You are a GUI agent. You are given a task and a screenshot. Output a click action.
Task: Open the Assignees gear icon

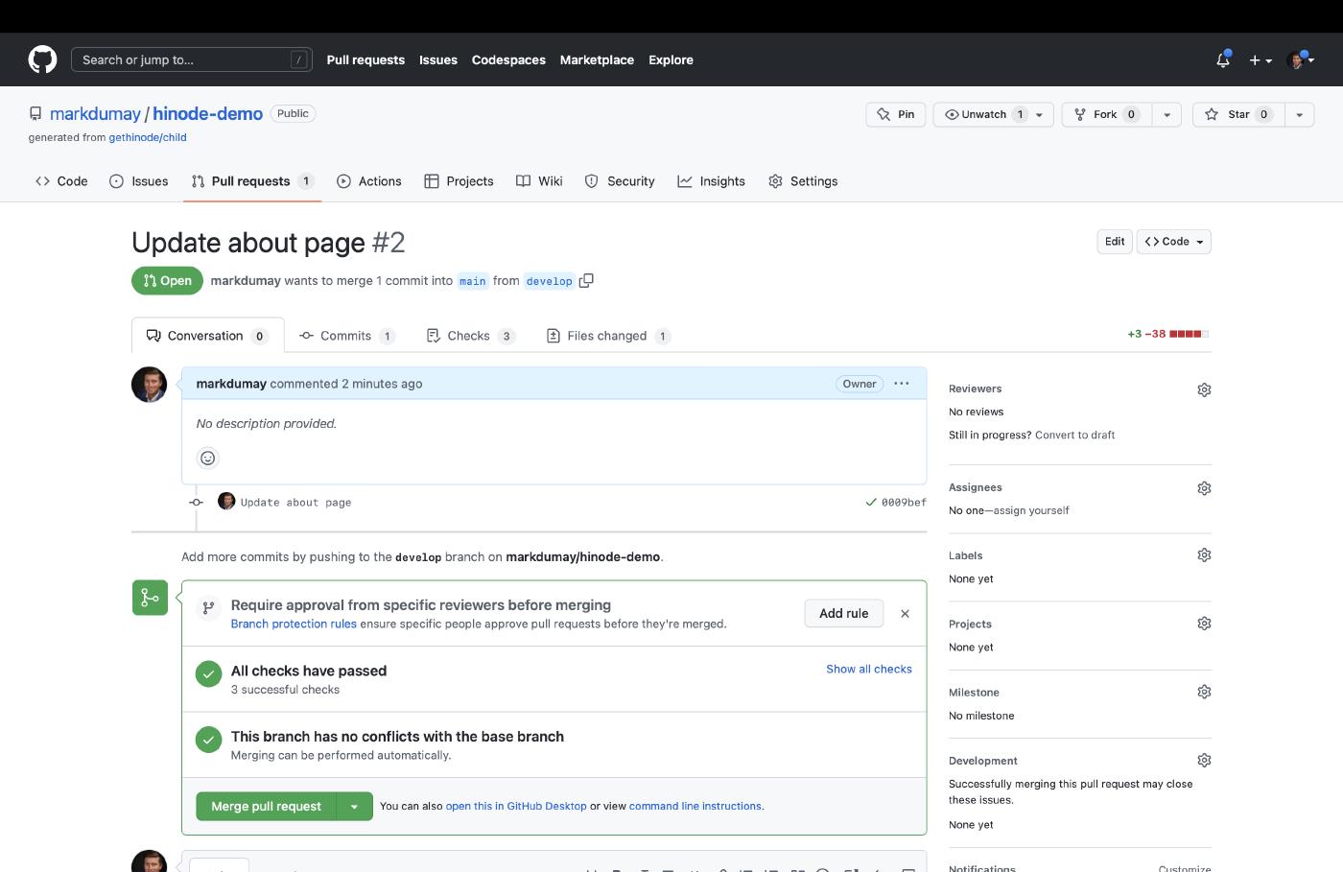(x=1204, y=488)
